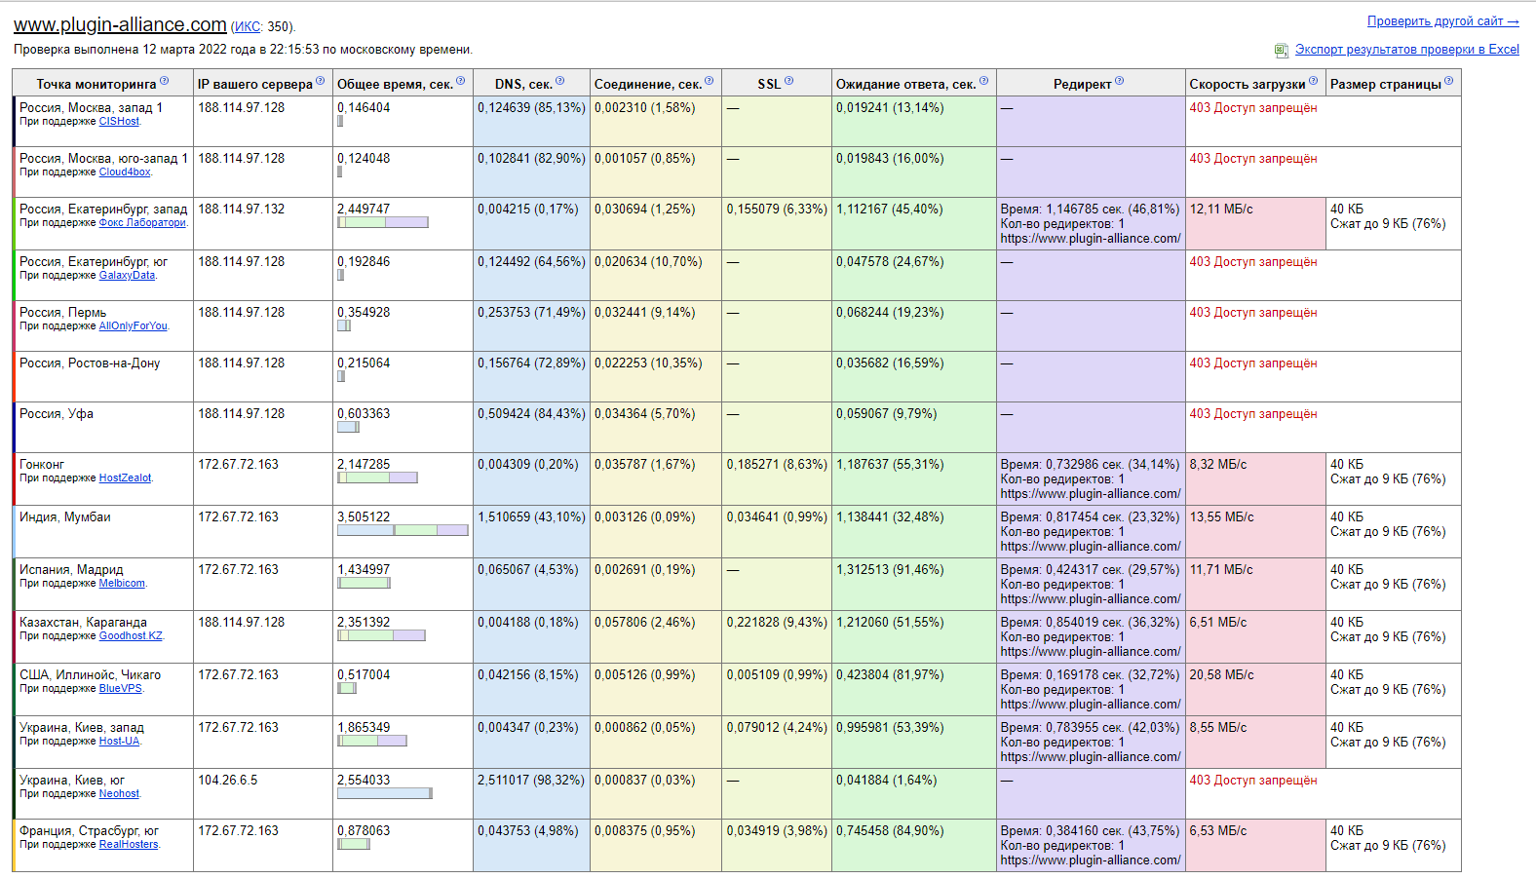Click timing bar for Екатеринбург, запад row
The image size is (1536, 879).
pyautogui.click(x=383, y=222)
